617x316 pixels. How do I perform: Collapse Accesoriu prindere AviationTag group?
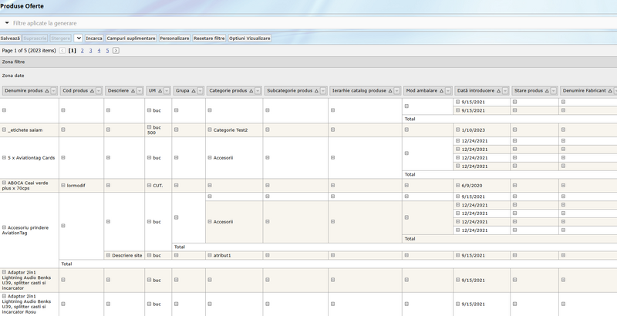click(x=4, y=227)
